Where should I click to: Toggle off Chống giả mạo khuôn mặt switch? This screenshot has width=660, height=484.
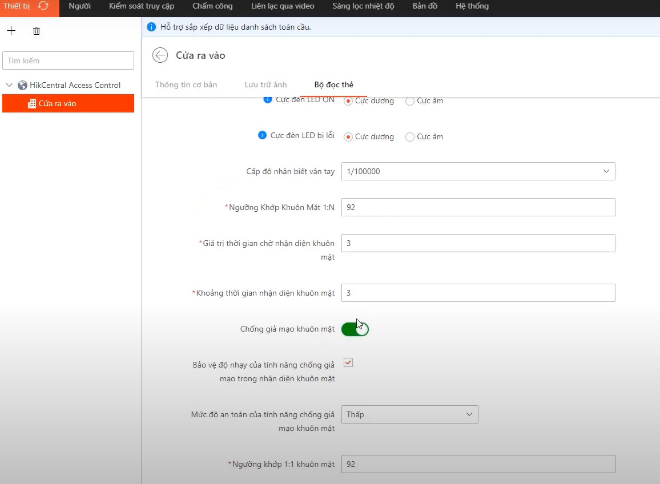355,329
